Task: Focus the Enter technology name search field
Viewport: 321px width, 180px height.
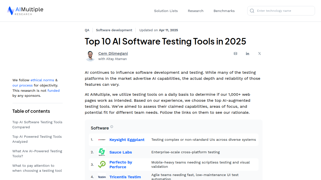Action: click(x=281, y=11)
